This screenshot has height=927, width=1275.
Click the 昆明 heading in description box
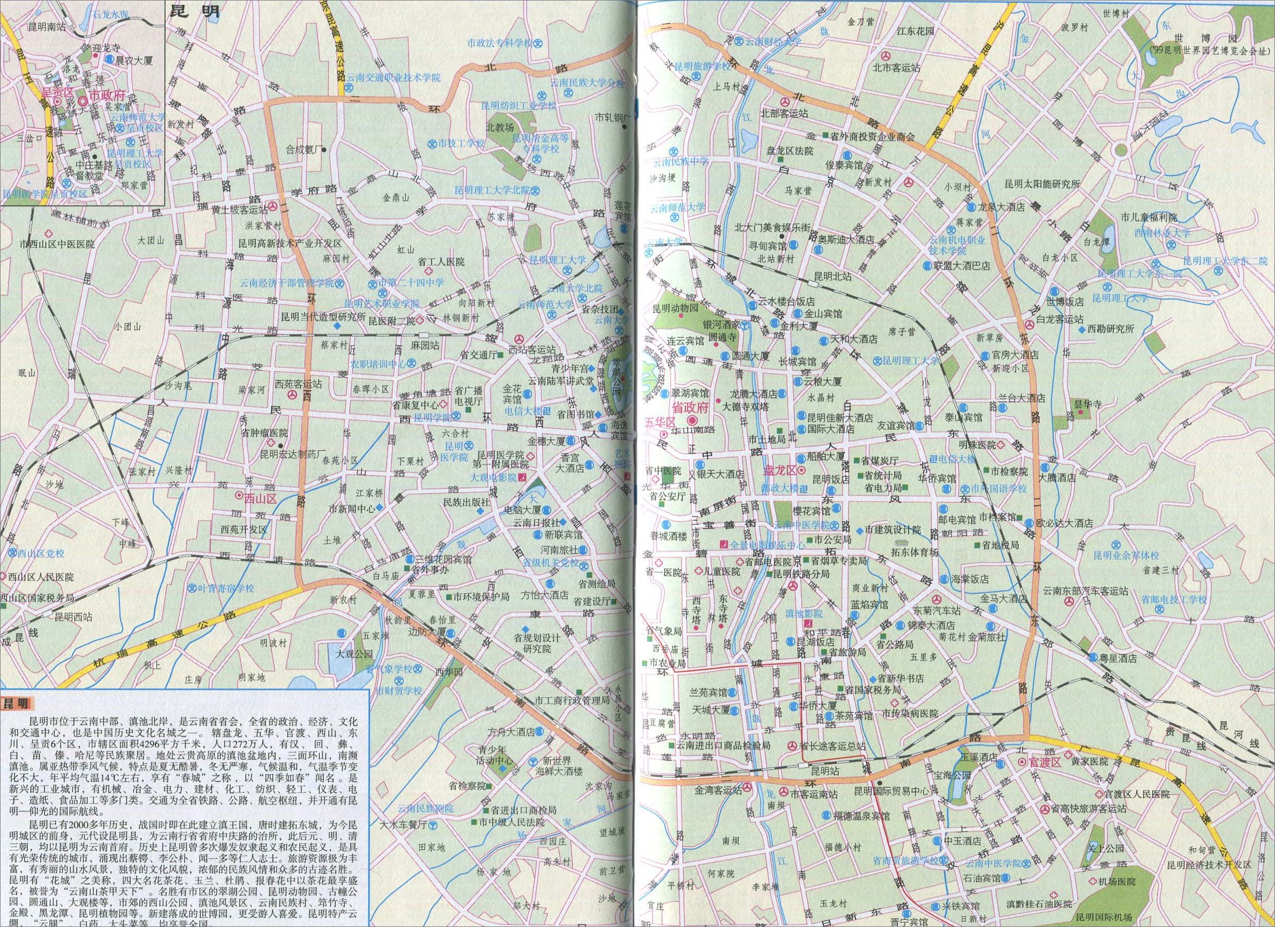(17, 704)
